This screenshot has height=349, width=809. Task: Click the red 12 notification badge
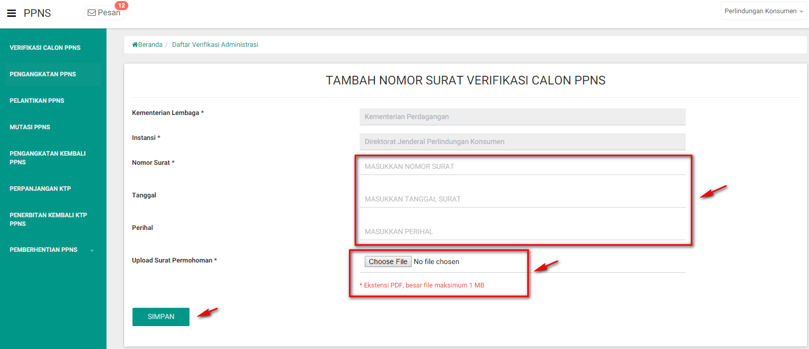(121, 6)
